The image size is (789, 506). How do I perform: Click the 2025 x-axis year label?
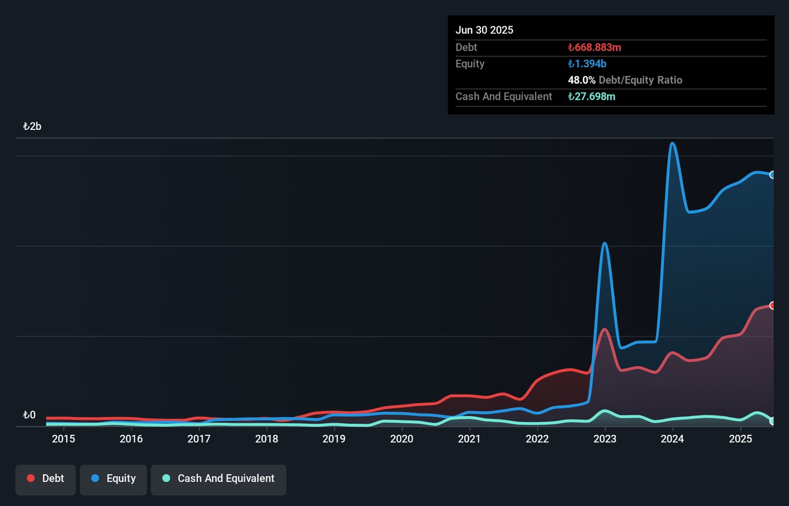pos(740,439)
